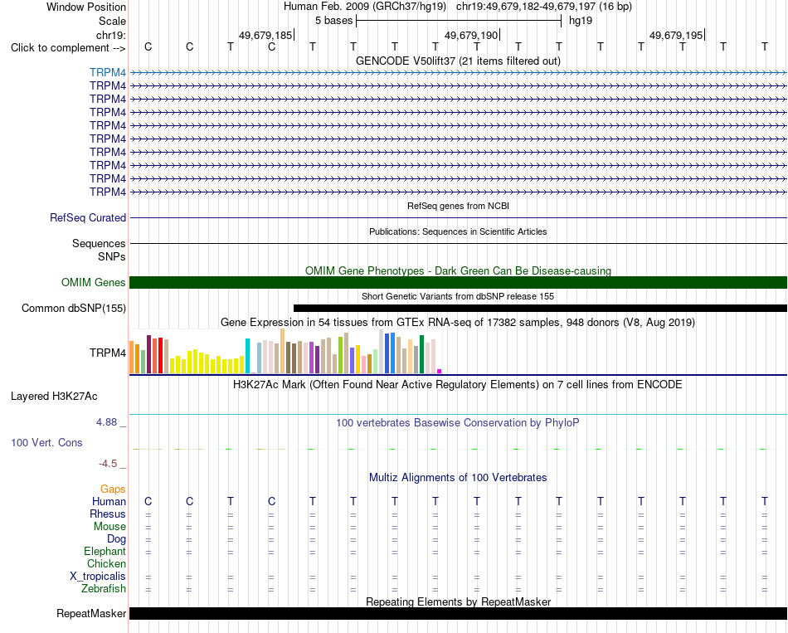Click the 'Rhesus' species label
The width and height of the screenshot is (788, 633).
[x=108, y=514]
